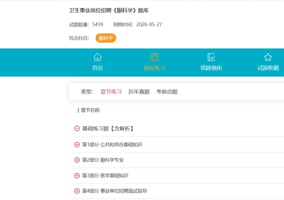The height and width of the screenshot is (200, 284).
Task: Expand 第1部分 公共和综合基础知识
Action: click(77, 144)
